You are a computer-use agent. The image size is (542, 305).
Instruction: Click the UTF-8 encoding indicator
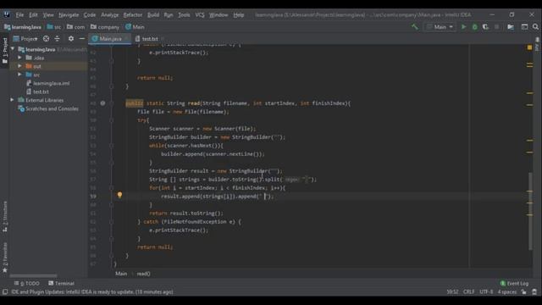coord(486,292)
